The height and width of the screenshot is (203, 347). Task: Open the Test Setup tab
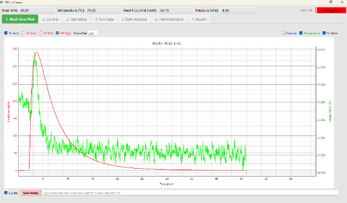(x=76, y=19)
